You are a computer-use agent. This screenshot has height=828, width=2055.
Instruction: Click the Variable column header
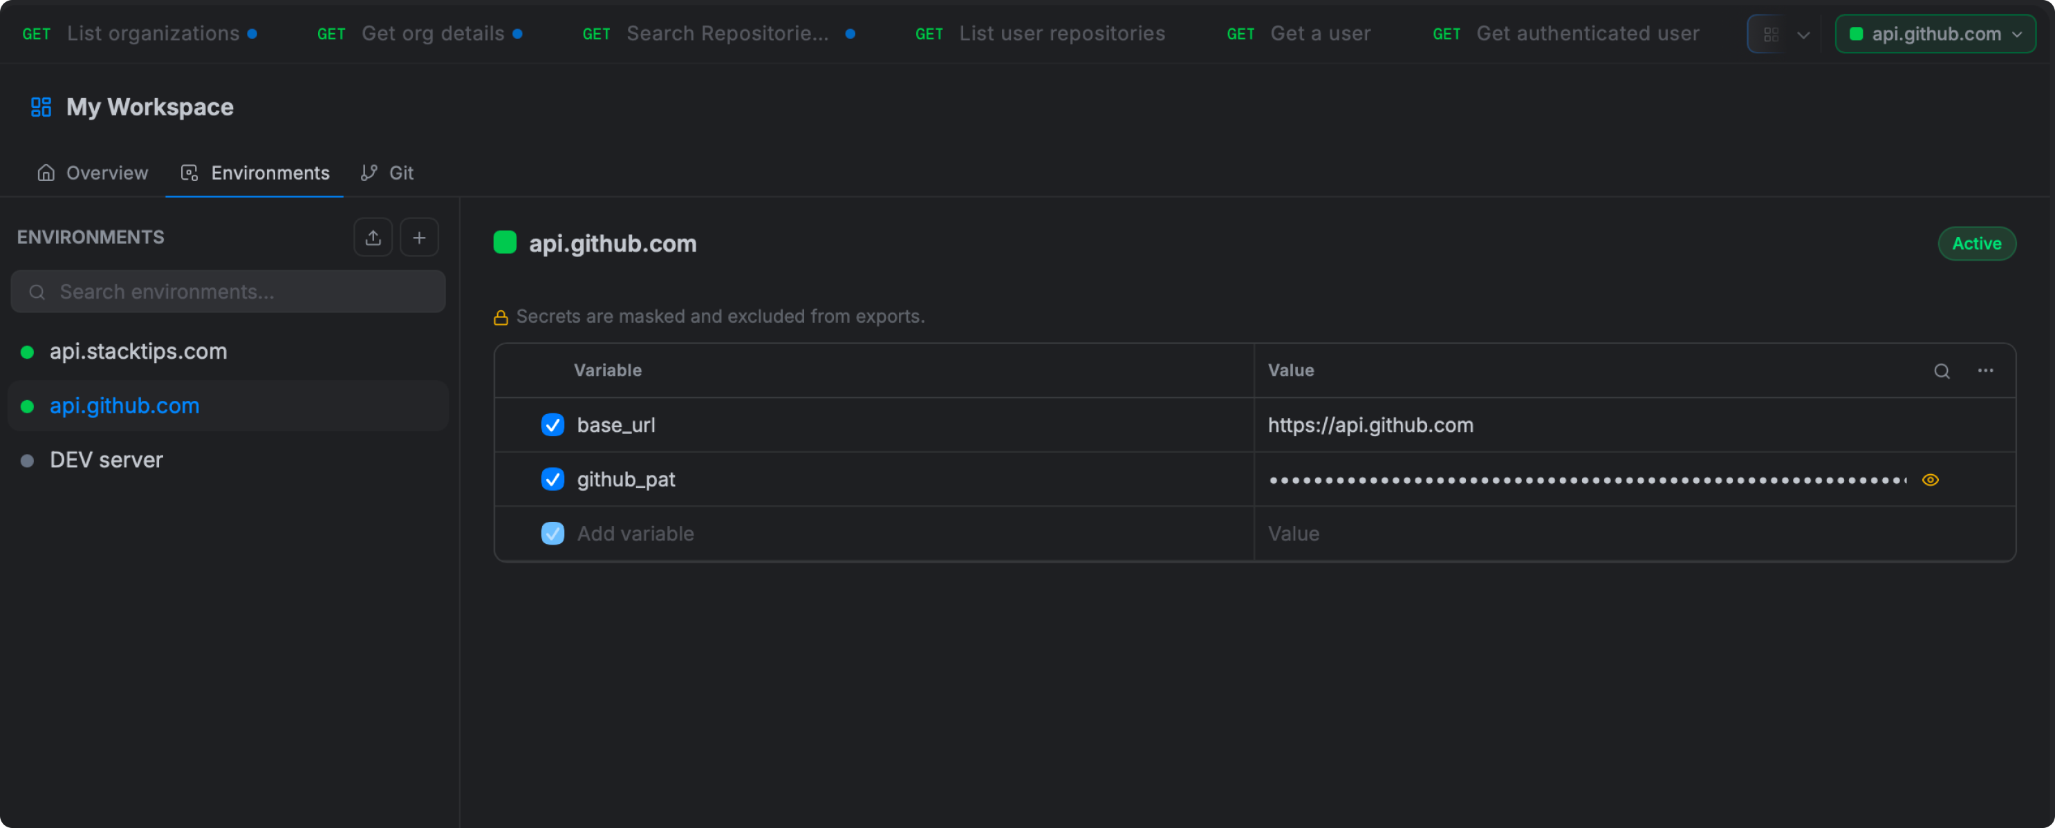click(608, 370)
